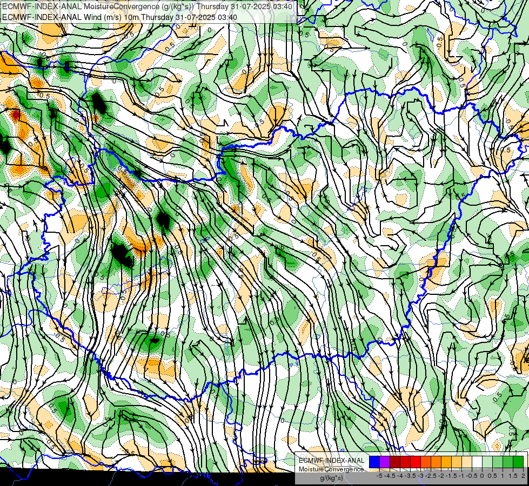Click the white legend swatch between -0.5 and 0
This screenshot has height=486, width=529.
pos(477,462)
